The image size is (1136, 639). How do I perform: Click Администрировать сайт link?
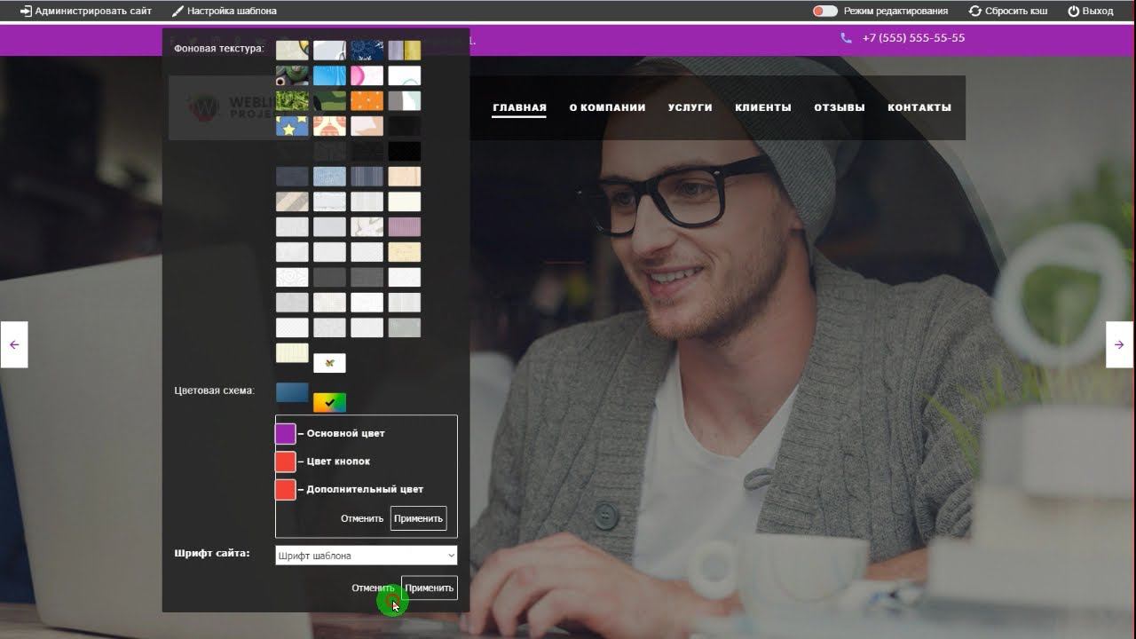pos(93,11)
